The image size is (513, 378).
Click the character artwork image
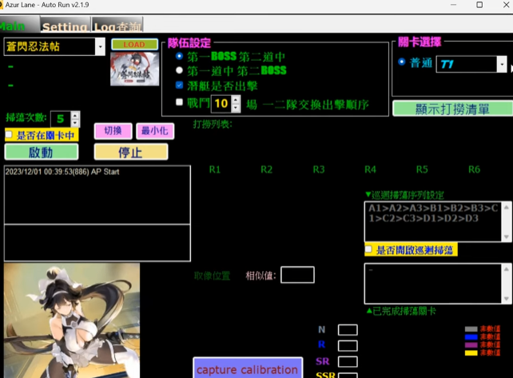coord(72,320)
